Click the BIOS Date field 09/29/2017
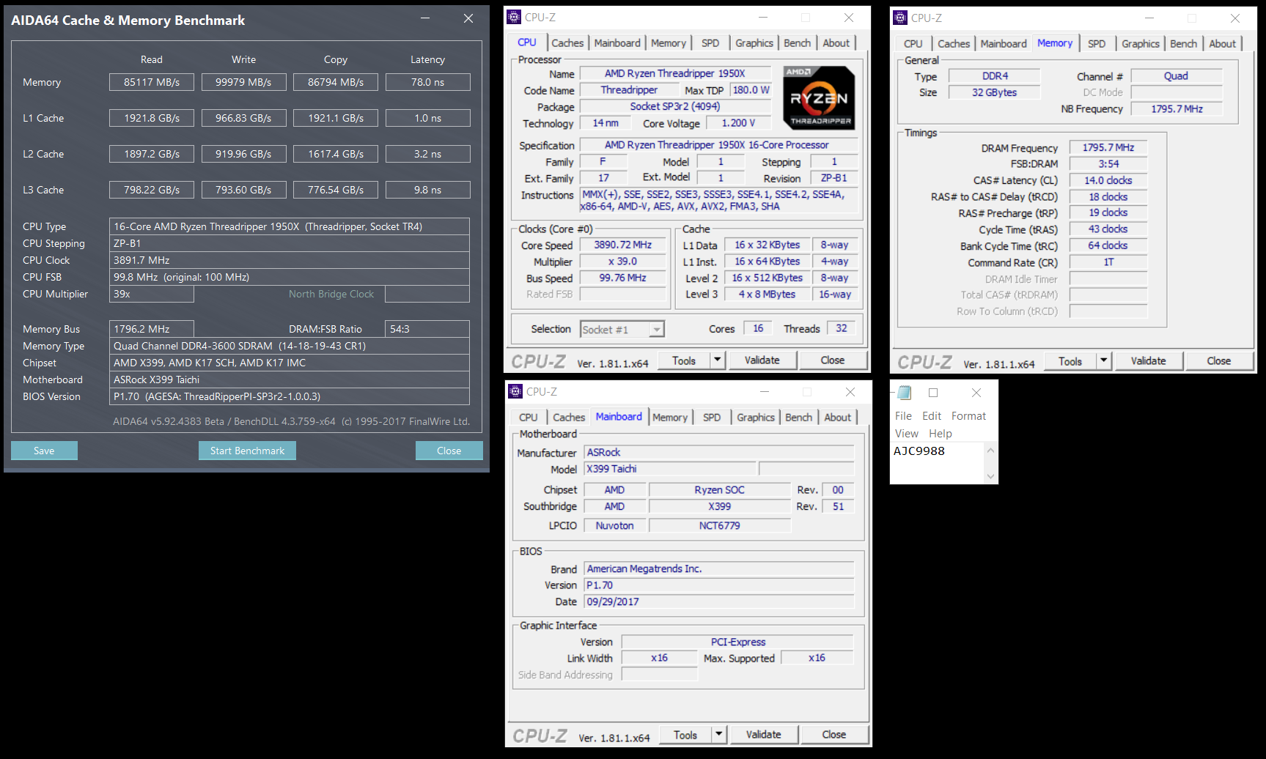This screenshot has height=759, width=1266. 719,601
